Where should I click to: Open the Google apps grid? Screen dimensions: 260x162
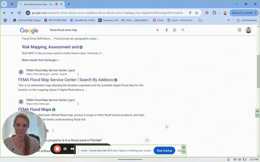click(239, 30)
